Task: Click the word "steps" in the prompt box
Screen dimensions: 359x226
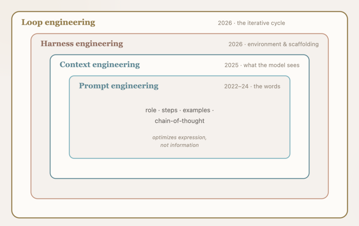Action: 169,110
